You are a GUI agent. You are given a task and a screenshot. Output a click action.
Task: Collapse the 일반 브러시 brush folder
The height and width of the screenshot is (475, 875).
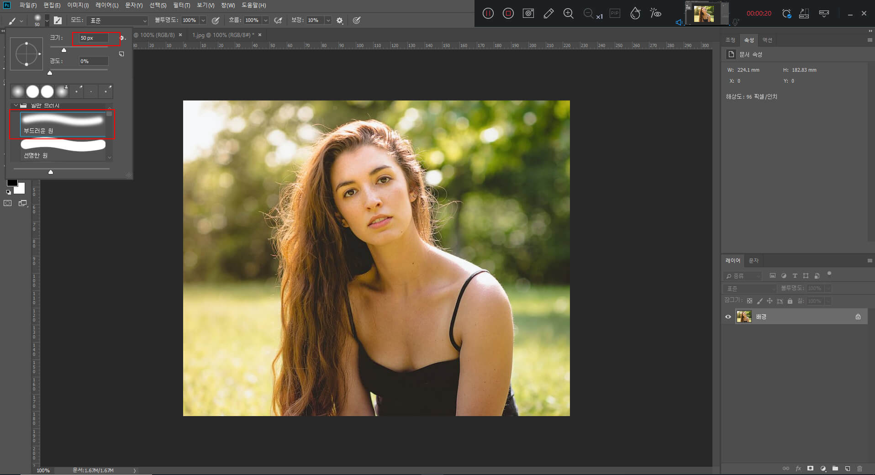16,105
